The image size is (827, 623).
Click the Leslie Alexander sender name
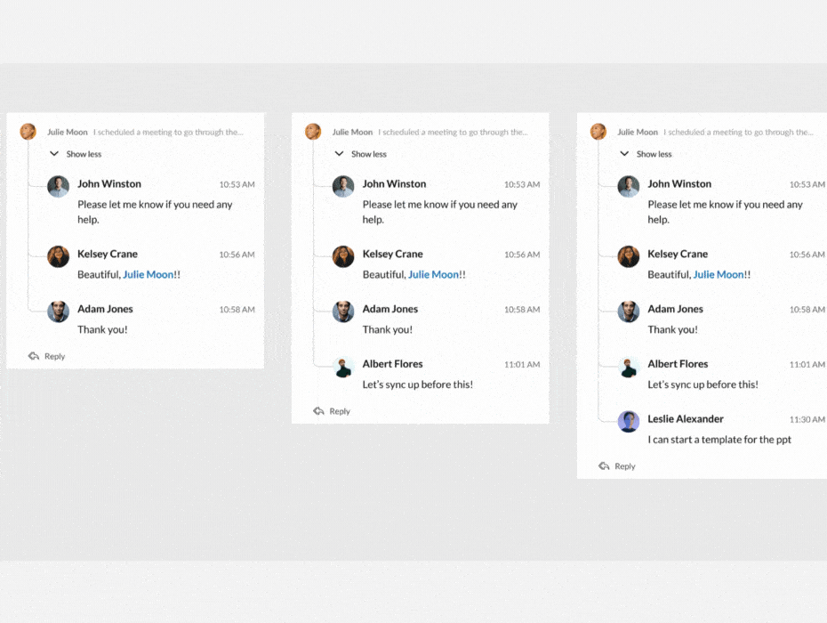(x=685, y=419)
